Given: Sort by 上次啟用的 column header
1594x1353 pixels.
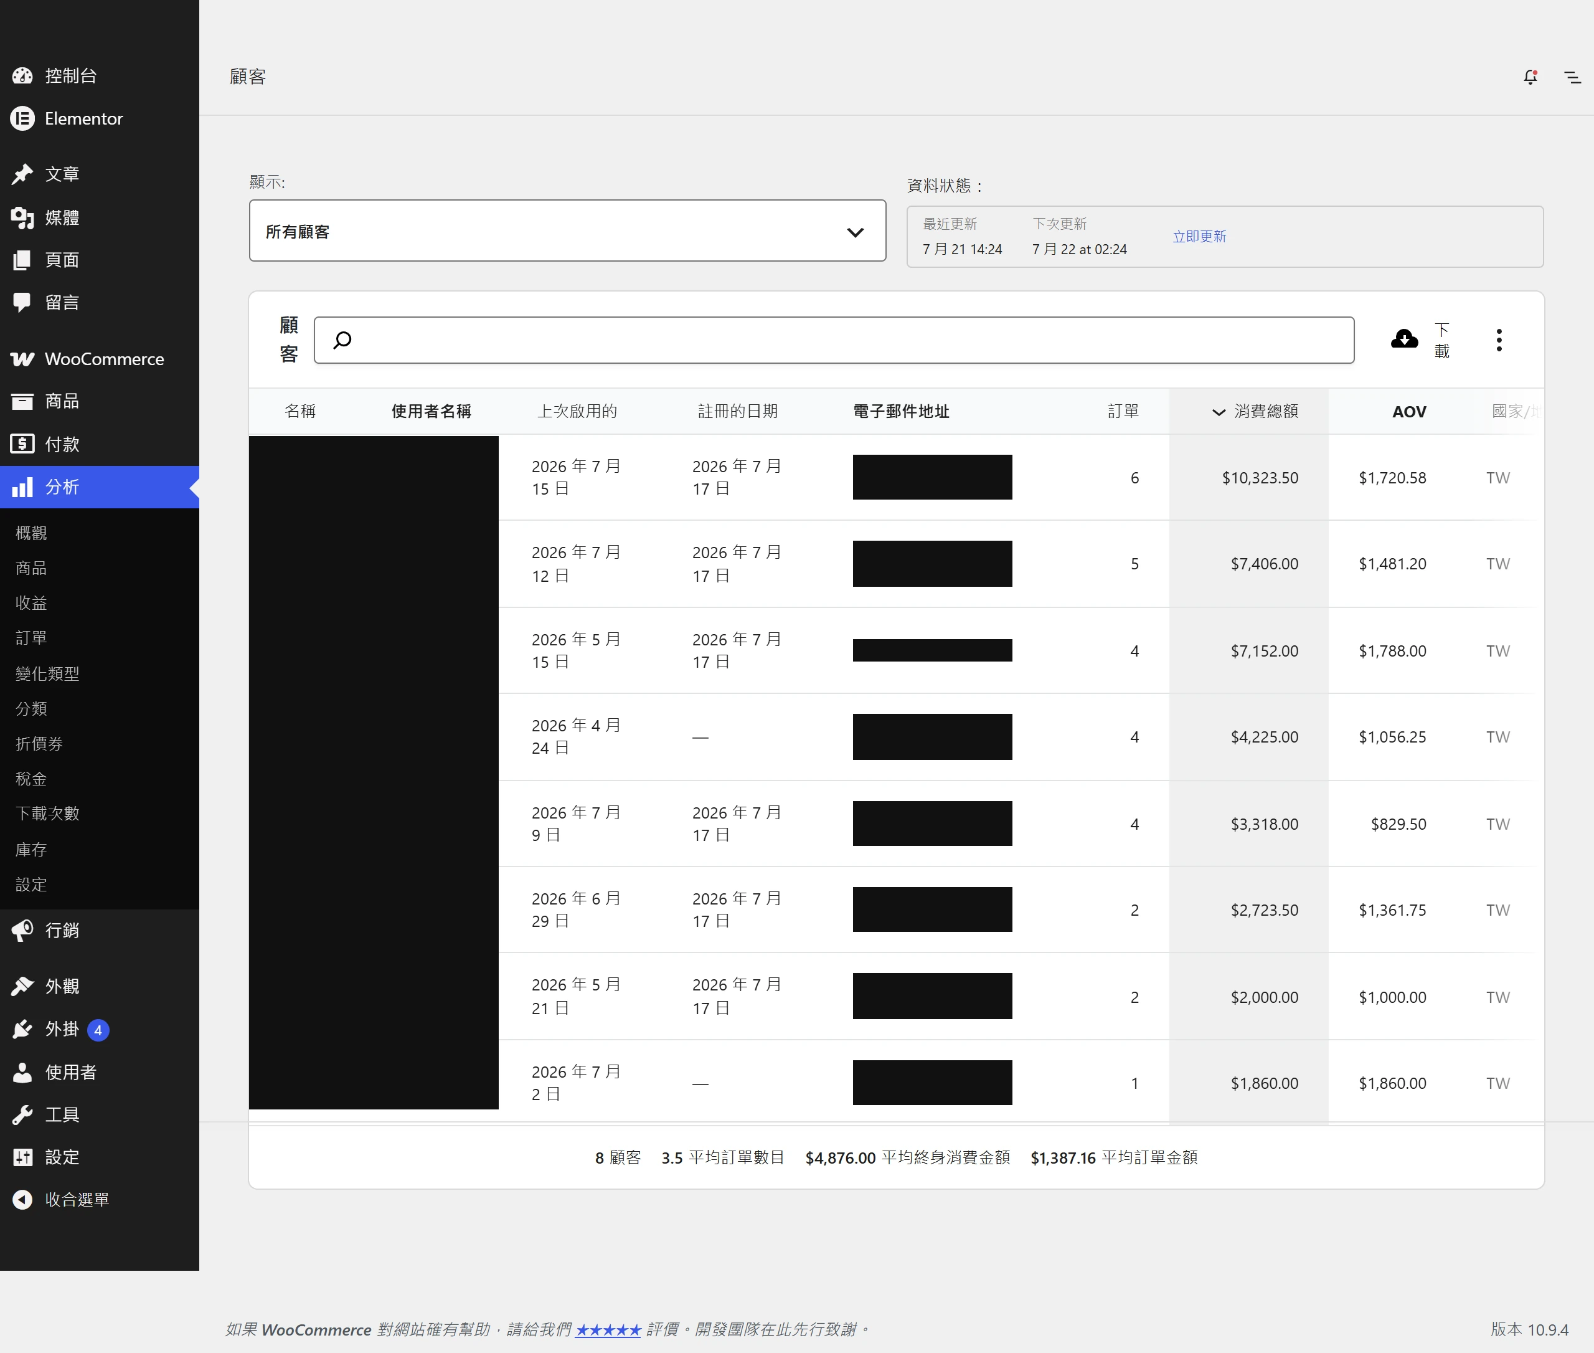Looking at the screenshot, I should 577,411.
